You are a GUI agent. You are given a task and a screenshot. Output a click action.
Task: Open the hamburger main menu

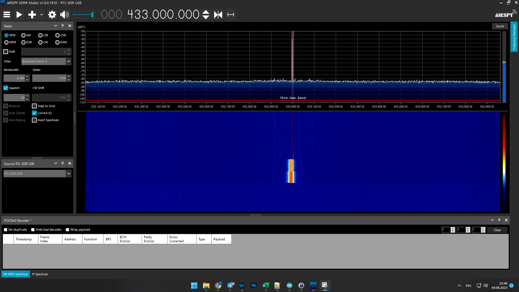pyautogui.click(x=7, y=15)
